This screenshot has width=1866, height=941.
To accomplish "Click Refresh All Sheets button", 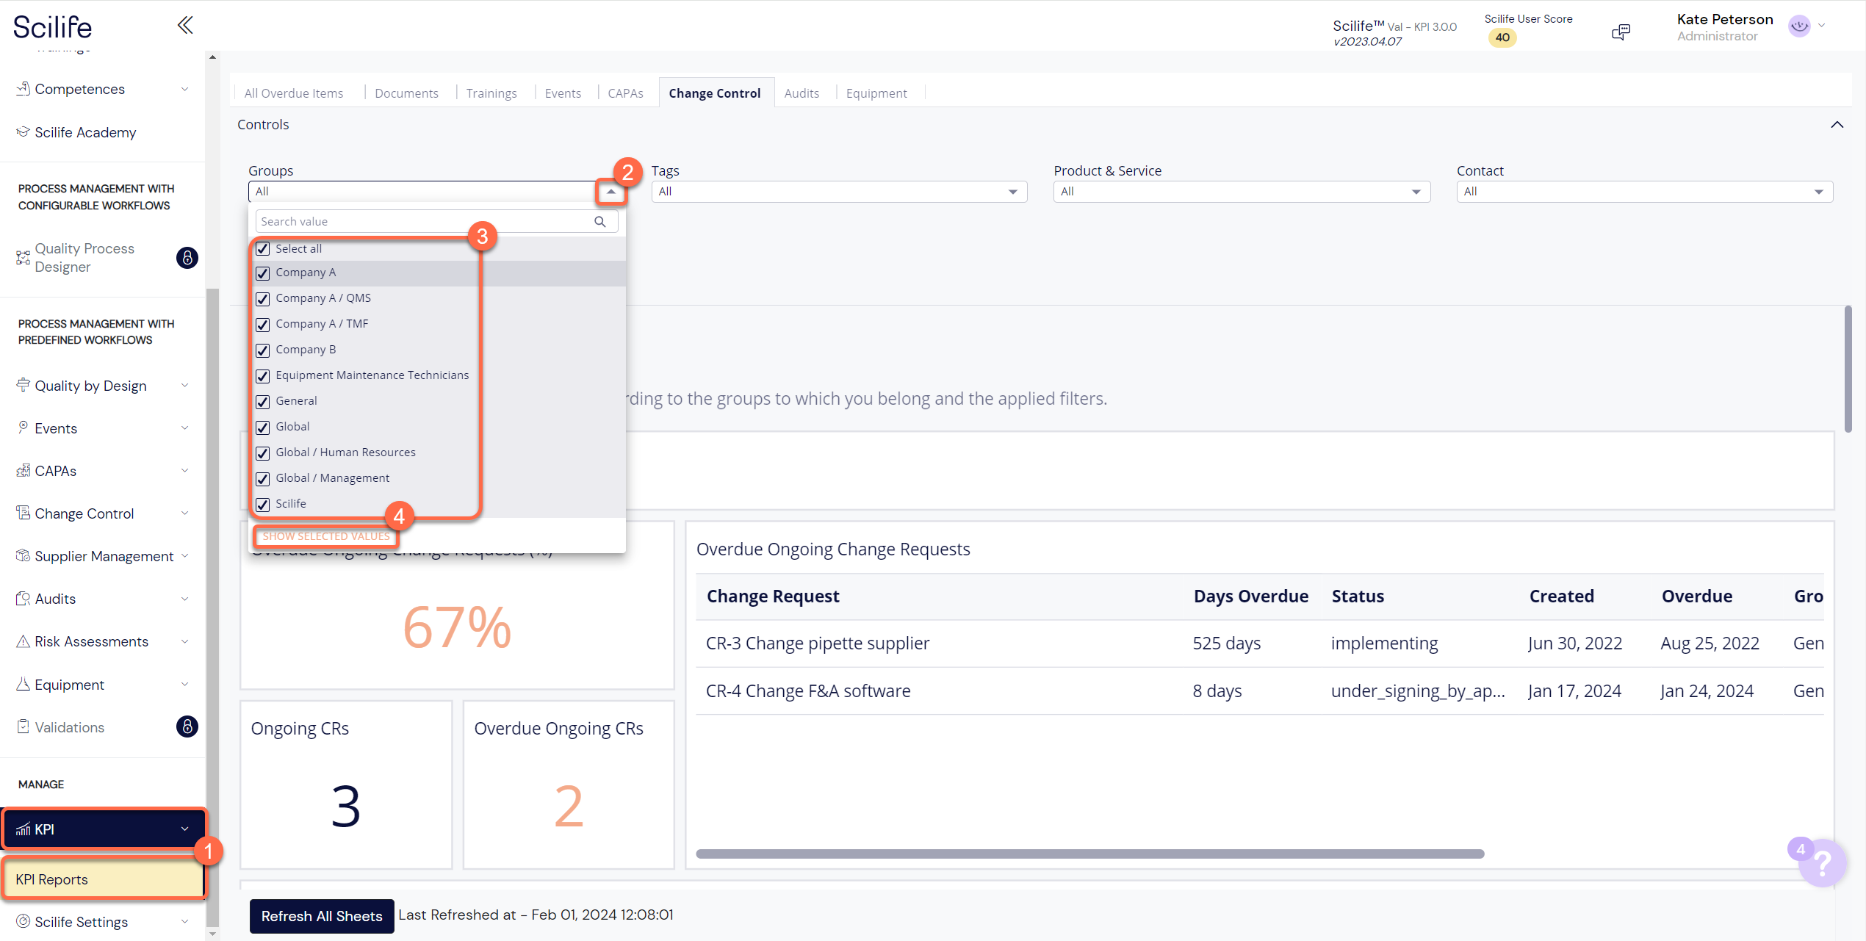I will pyautogui.click(x=322, y=916).
